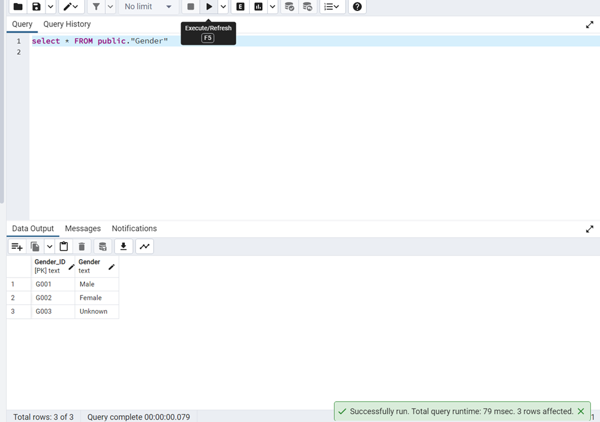Click the Unknown cell
This screenshot has height=422, width=600.
[97, 311]
